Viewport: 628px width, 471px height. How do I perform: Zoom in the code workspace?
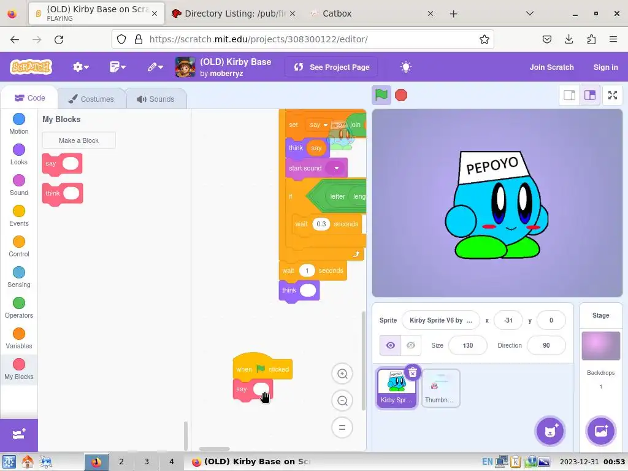point(342,373)
